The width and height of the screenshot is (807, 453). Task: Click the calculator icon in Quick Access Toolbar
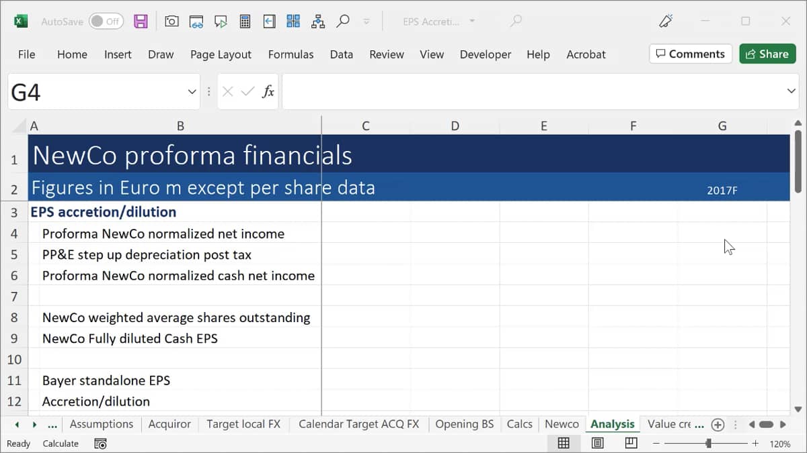(x=245, y=21)
